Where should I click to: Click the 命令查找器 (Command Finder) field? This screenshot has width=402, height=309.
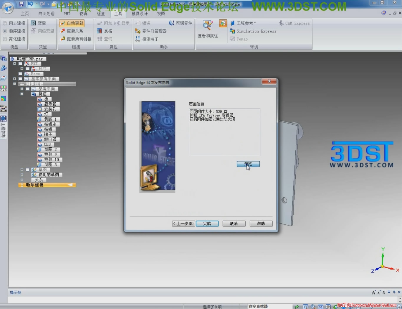(270, 306)
